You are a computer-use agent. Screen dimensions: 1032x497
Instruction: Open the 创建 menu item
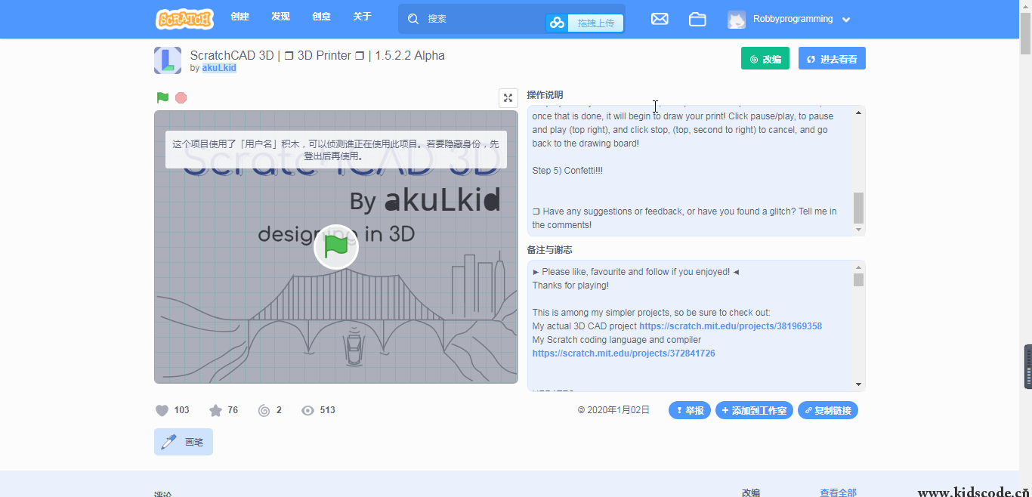click(x=240, y=17)
